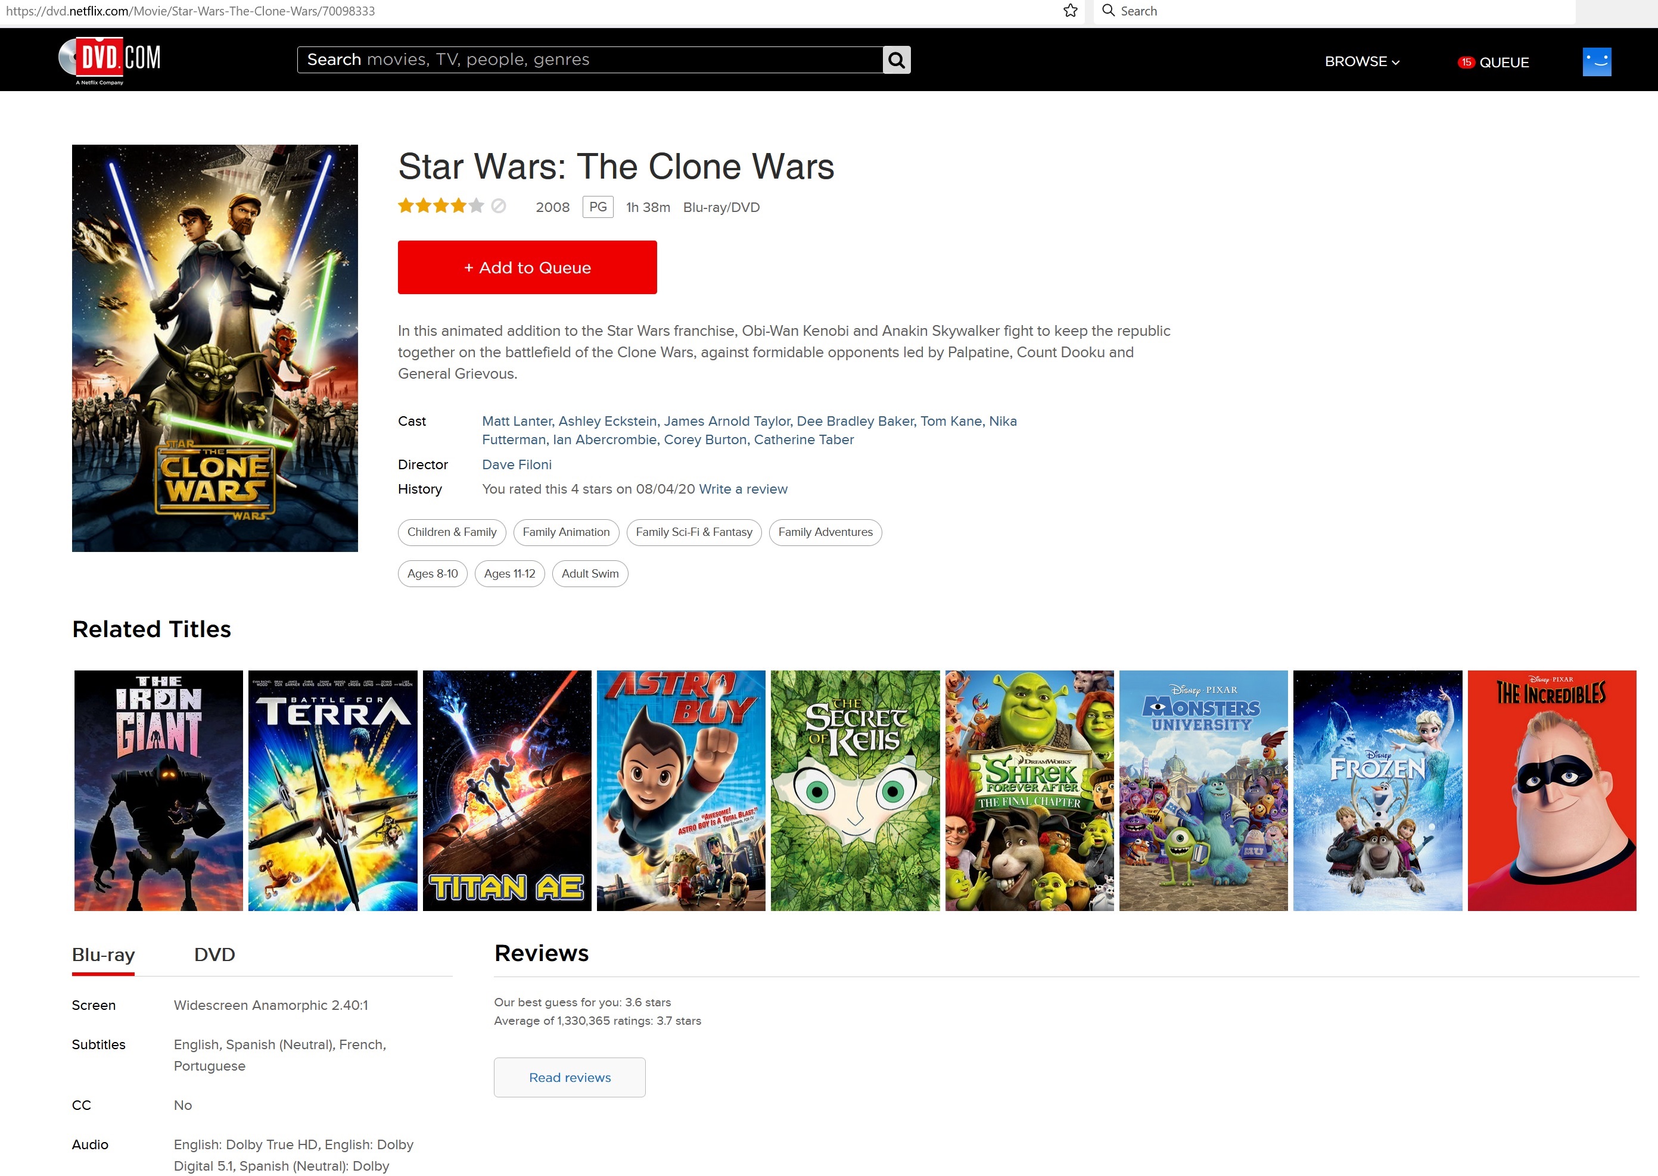1658x1176 pixels.
Task: Rate two stars on the rating
Action: tap(423, 207)
